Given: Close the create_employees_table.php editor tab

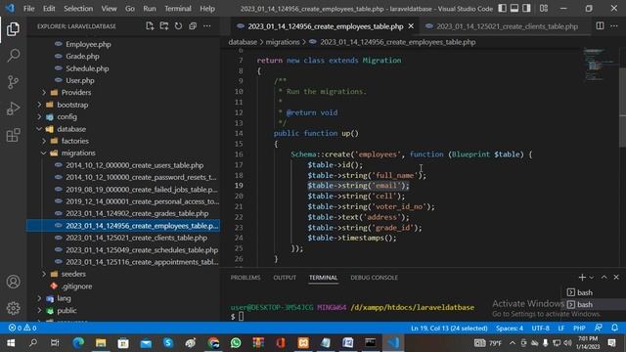Looking at the screenshot, I should pos(411,26).
